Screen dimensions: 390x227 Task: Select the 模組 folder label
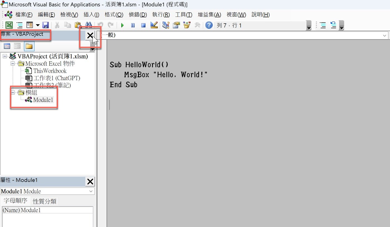31,93
